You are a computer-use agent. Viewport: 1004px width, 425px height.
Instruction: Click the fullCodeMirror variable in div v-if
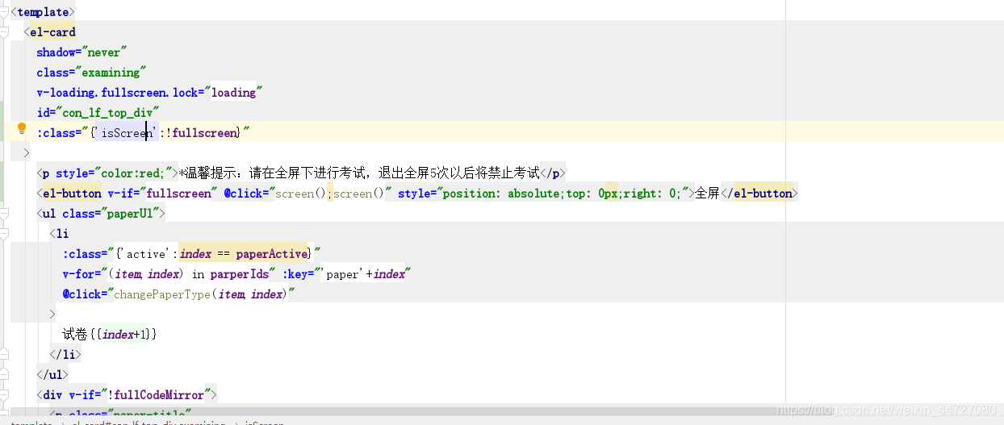161,395
